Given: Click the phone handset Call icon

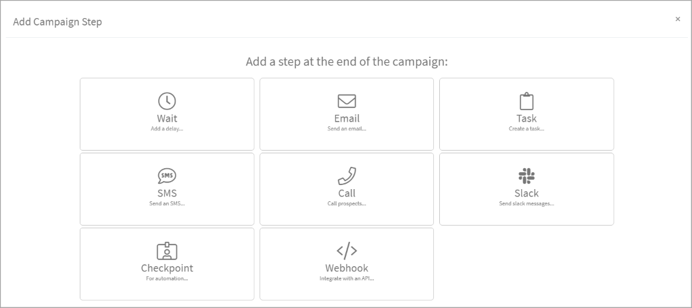Looking at the screenshot, I should click(x=347, y=176).
